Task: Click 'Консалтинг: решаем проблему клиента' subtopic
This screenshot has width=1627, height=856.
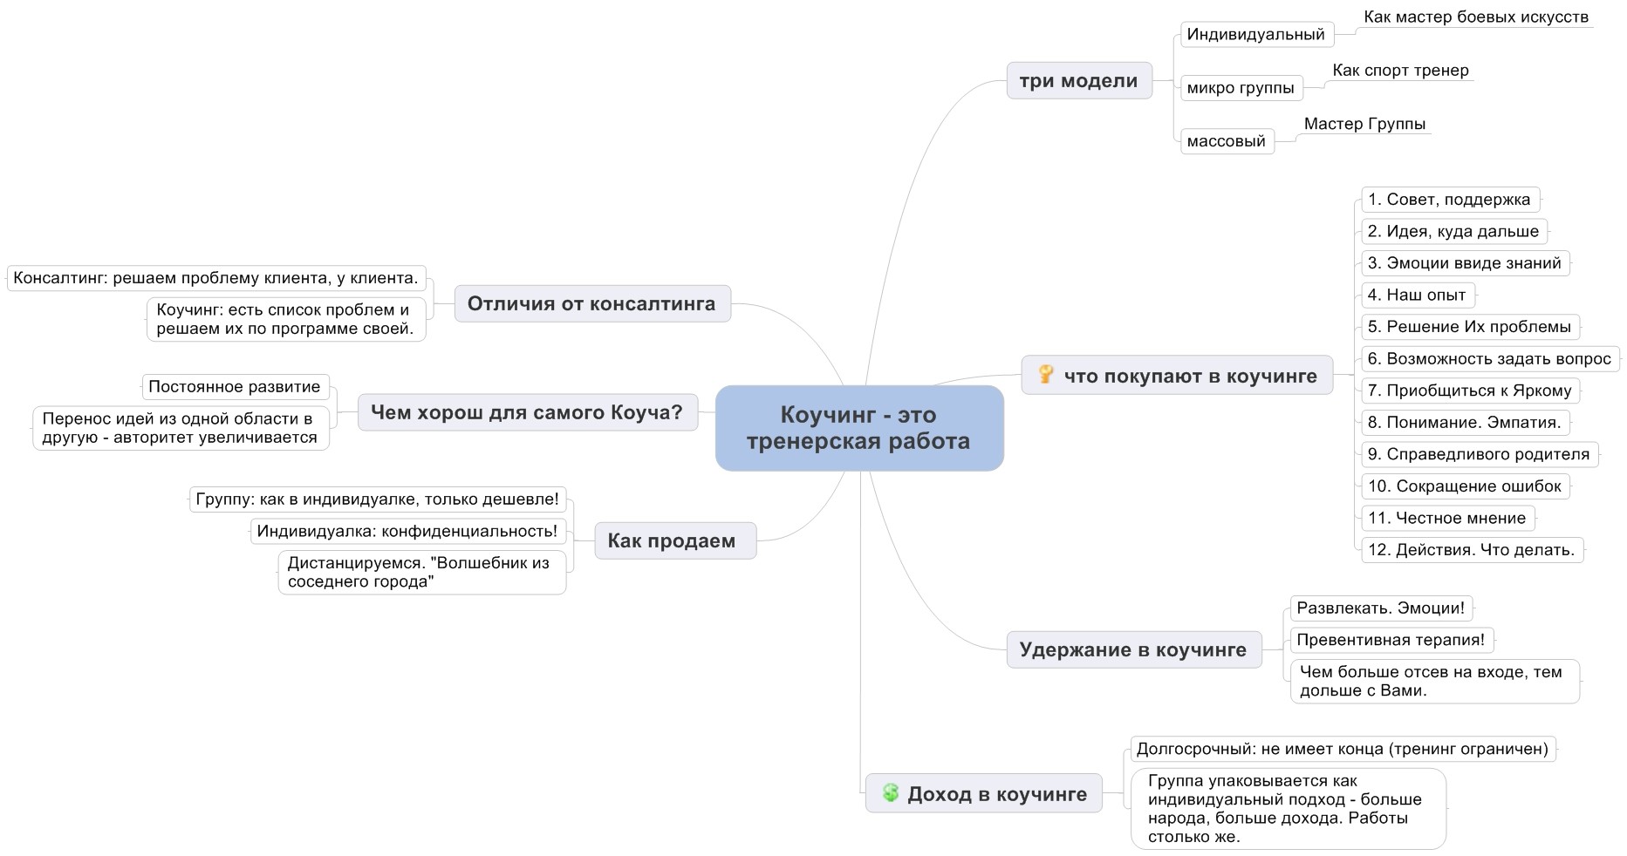Action: click(216, 278)
